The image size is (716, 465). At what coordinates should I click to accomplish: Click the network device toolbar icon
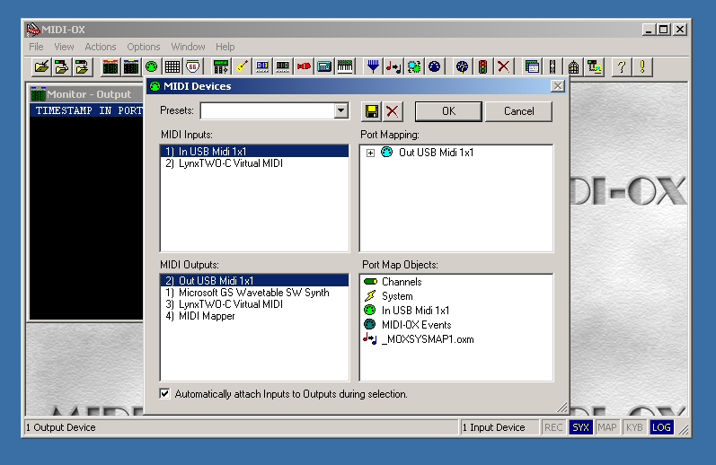[x=595, y=67]
